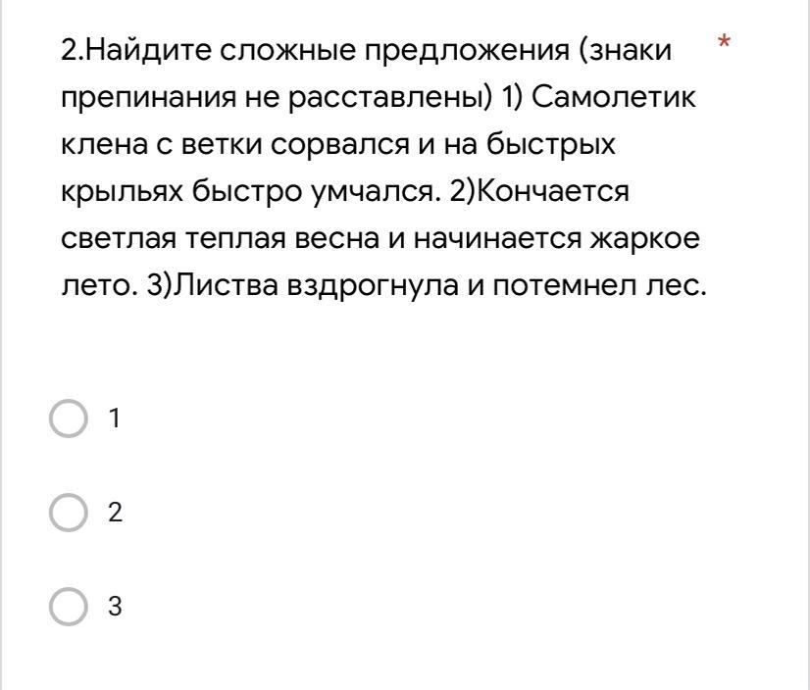Image resolution: width=810 pixels, height=690 pixels.
Task: Click the heading "2.Найдите сложные предложения"
Action: tap(315, 51)
